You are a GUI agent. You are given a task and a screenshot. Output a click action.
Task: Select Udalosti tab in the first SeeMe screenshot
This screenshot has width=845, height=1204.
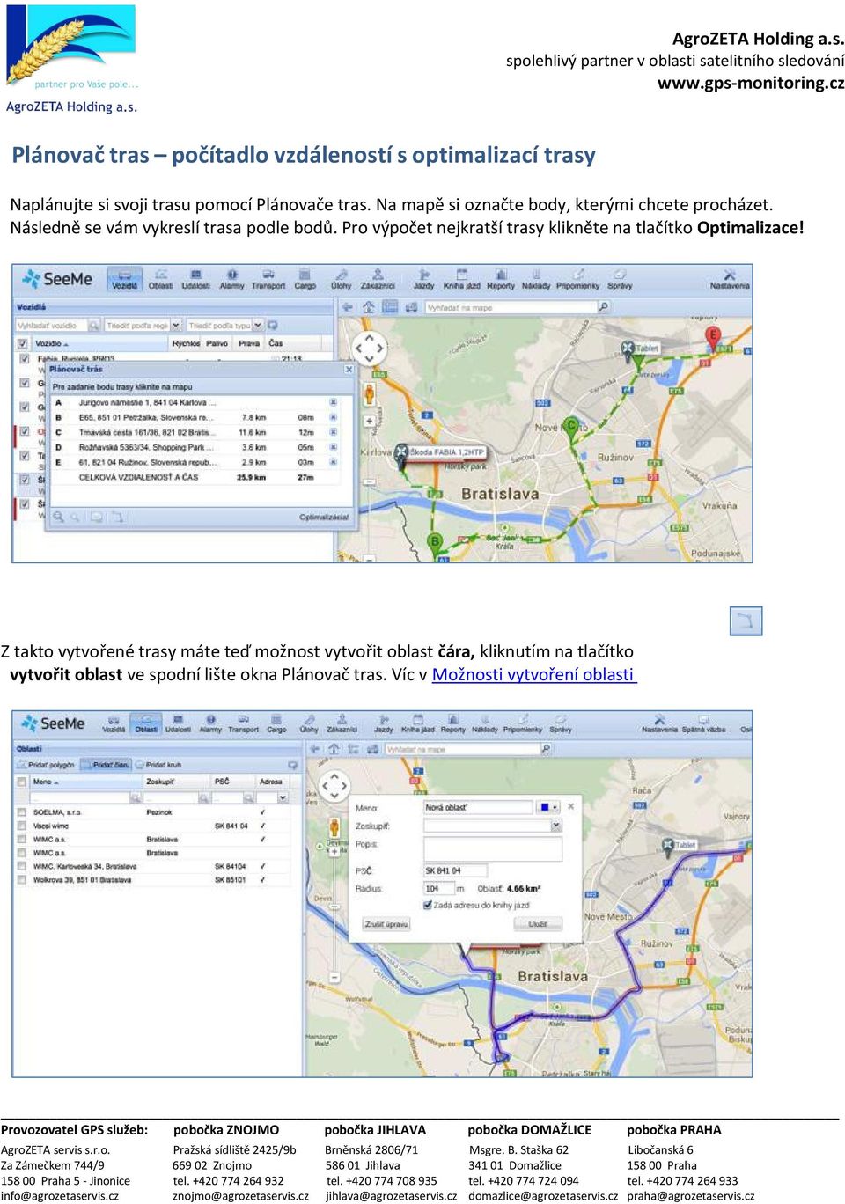click(195, 280)
